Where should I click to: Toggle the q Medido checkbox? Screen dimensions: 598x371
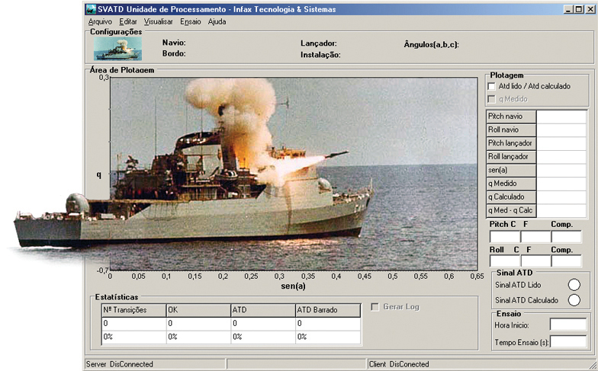(492, 99)
